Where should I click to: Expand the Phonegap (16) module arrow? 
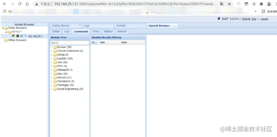click(52, 85)
